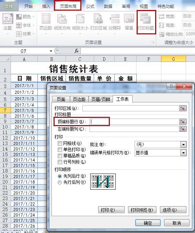Switch to the 页面 tab in dialog

61,99
